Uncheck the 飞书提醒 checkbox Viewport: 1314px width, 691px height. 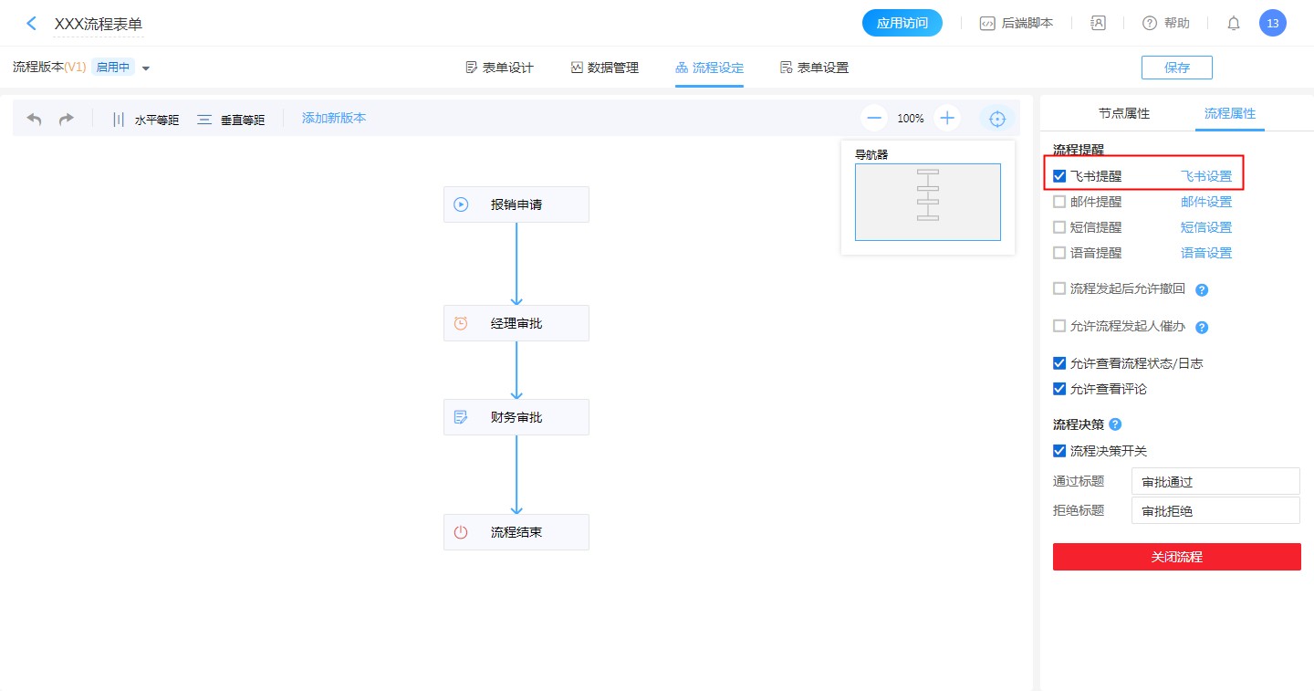click(x=1059, y=176)
